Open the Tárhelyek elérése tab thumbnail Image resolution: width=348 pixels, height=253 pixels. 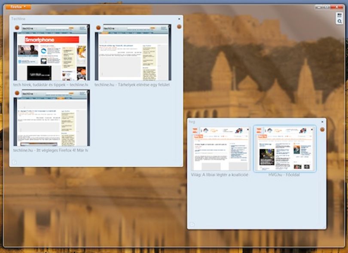pos(133,52)
